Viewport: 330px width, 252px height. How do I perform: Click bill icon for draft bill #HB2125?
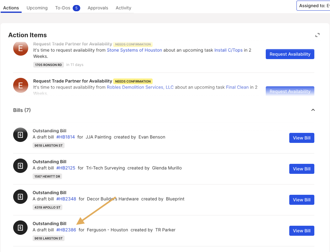coord(20,166)
